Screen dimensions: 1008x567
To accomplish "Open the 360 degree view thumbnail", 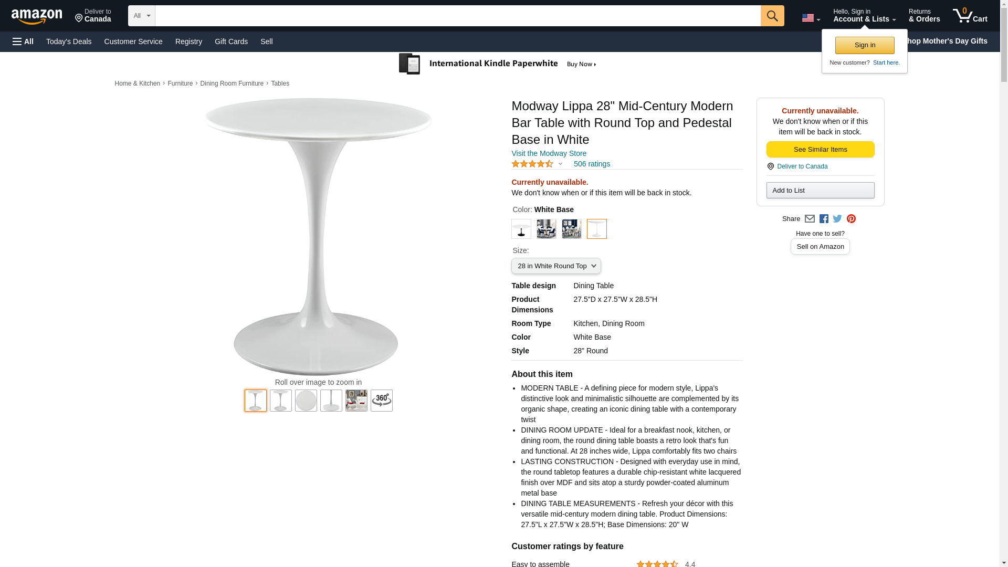I will point(381,401).
